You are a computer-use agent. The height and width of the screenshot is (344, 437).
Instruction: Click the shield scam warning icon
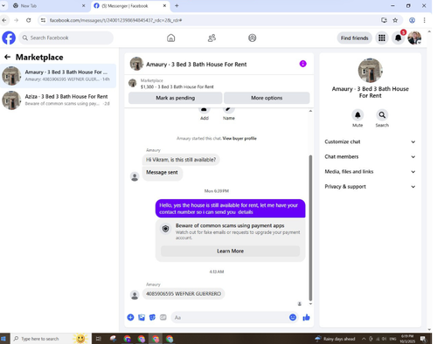pos(165,229)
